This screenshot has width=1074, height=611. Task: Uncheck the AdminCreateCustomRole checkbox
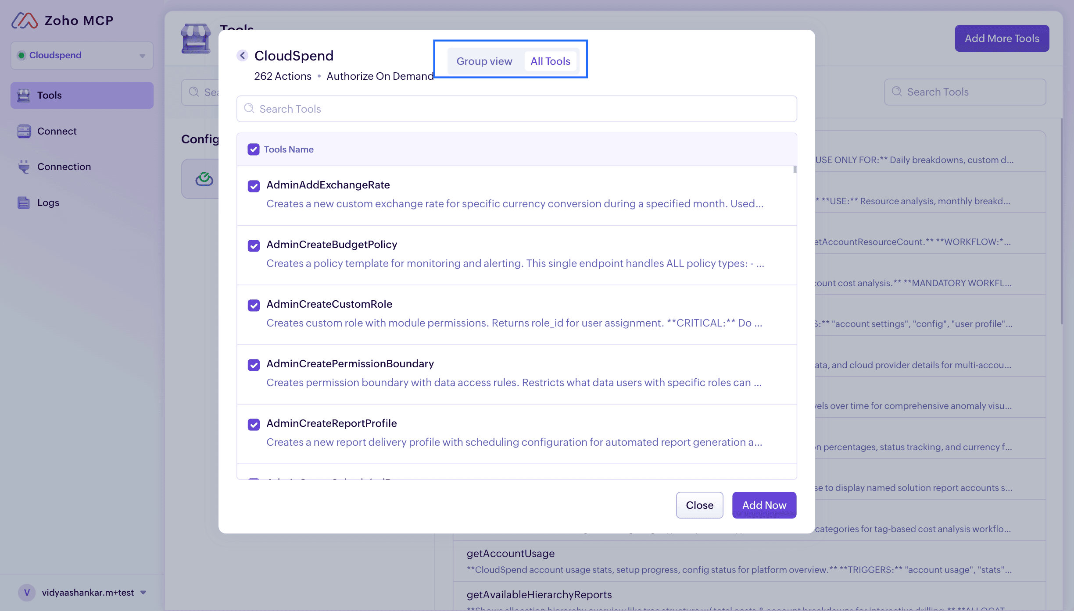click(x=254, y=305)
